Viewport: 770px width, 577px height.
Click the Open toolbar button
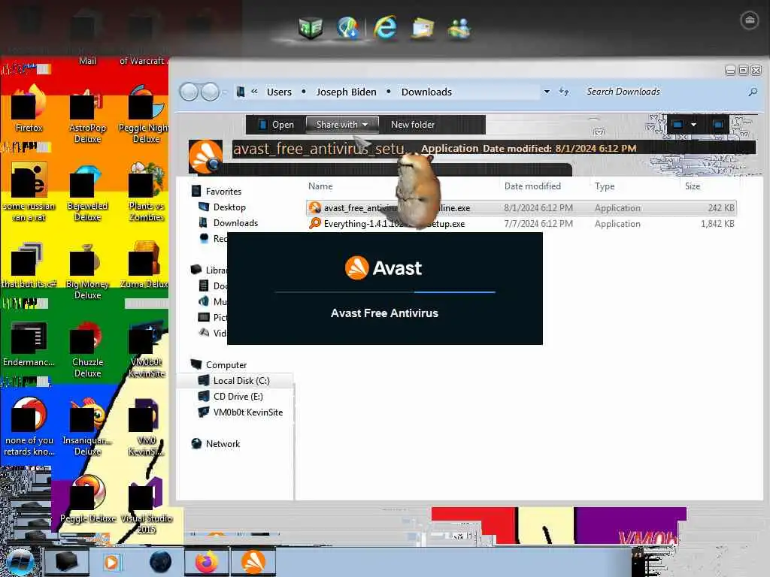(277, 125)
